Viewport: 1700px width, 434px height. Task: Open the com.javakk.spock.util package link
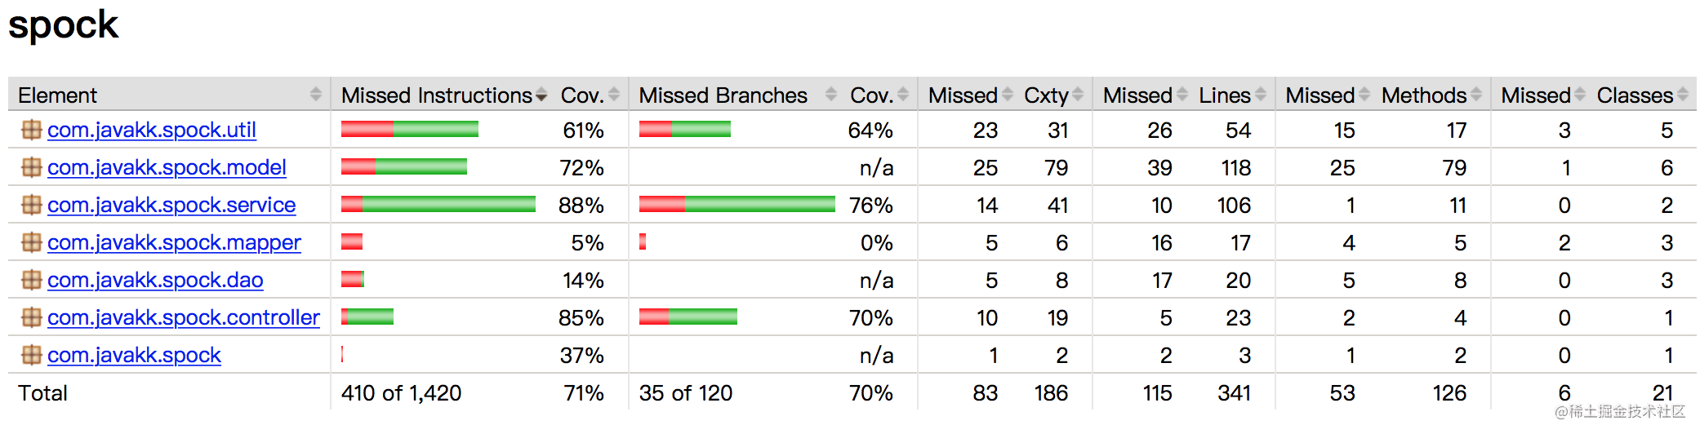(x=152, y=130)
